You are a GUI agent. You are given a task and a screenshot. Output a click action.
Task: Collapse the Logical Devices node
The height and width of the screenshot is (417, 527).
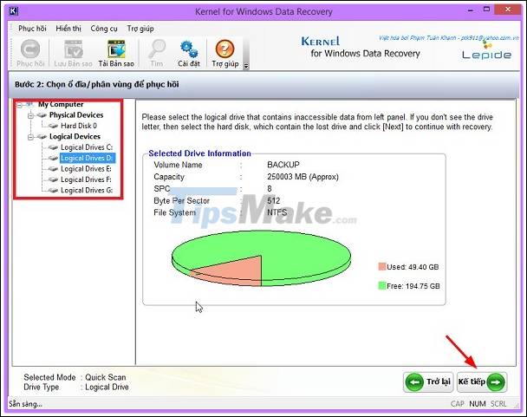click(30, 137)
